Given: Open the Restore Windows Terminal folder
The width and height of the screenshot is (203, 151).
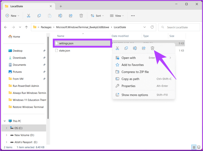Looking at the screenshot, I should [x=26, y=107].
